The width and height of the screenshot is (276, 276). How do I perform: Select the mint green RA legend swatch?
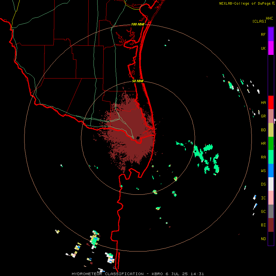271,157
